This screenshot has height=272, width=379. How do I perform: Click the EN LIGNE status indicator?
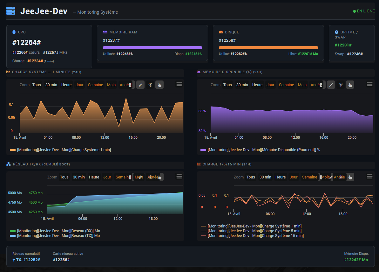(364, 11)
